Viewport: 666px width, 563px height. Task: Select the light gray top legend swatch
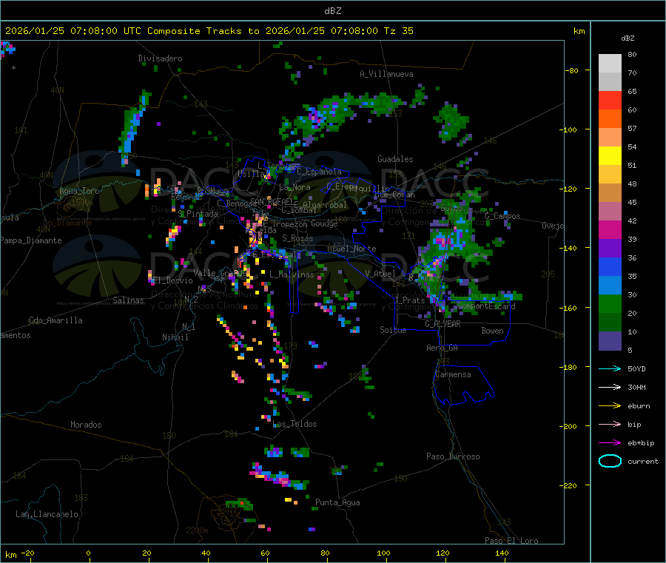pyautogui.click(x=610, y=64)
